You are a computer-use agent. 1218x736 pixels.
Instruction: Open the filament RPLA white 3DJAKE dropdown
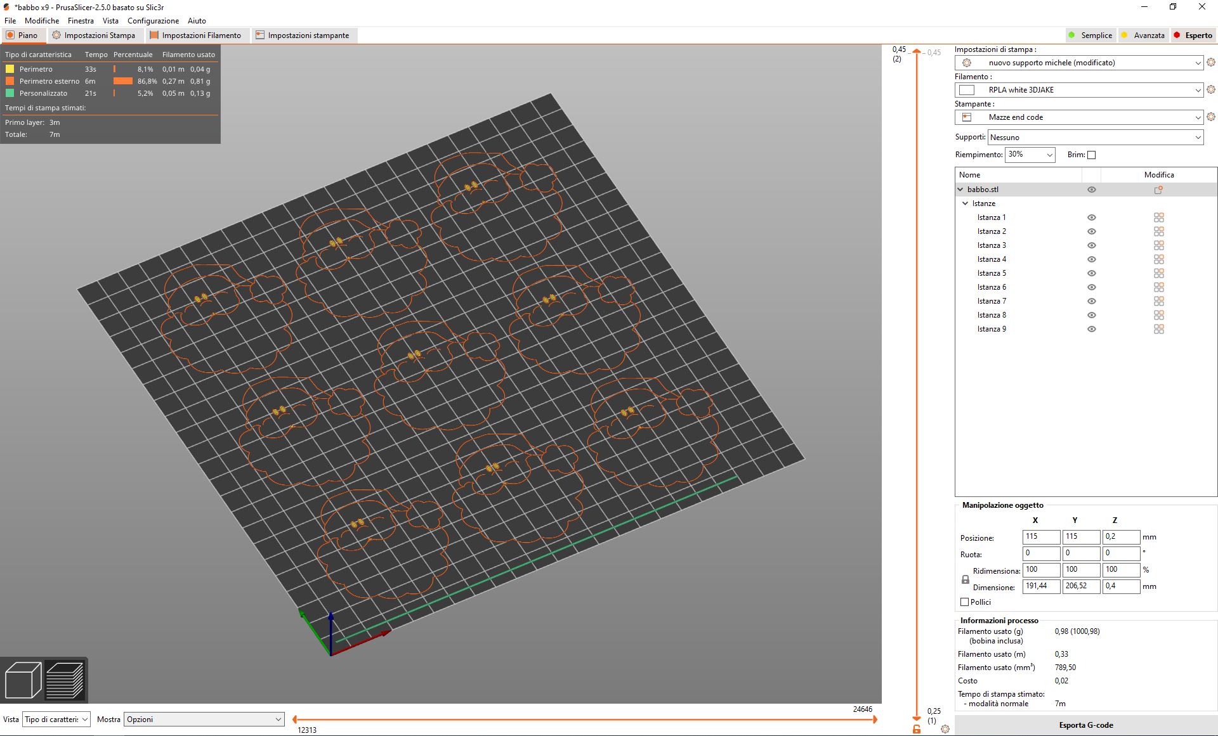pyautogui.click(x=1078, y=90)
